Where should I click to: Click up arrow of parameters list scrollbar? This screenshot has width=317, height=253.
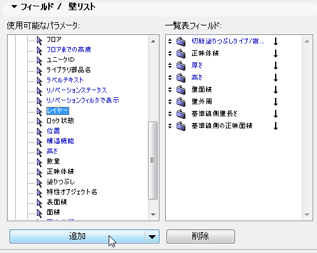pyautogui.click(x=153, y=41)
